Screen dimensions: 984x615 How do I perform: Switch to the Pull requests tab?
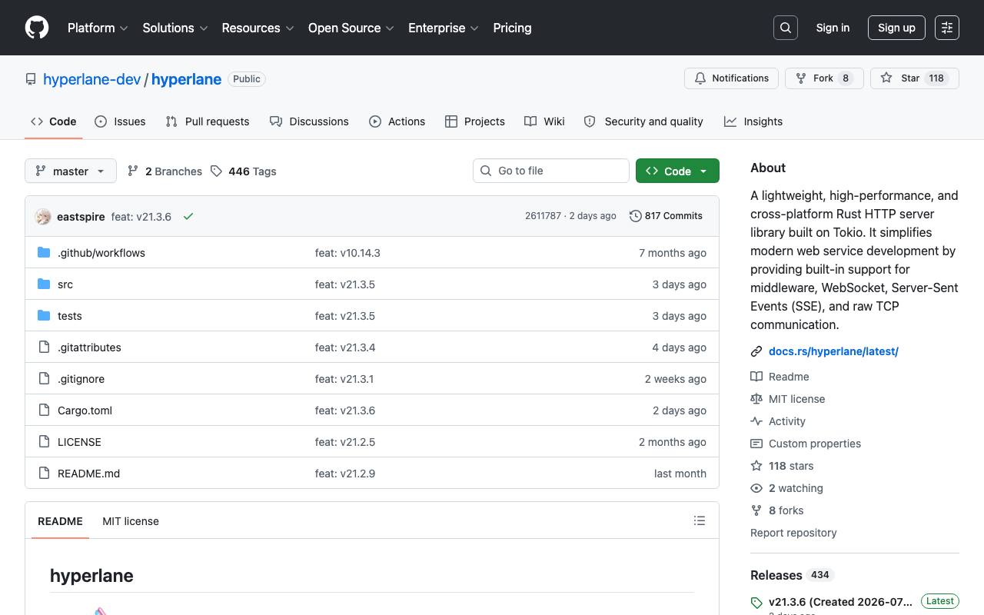208,121
